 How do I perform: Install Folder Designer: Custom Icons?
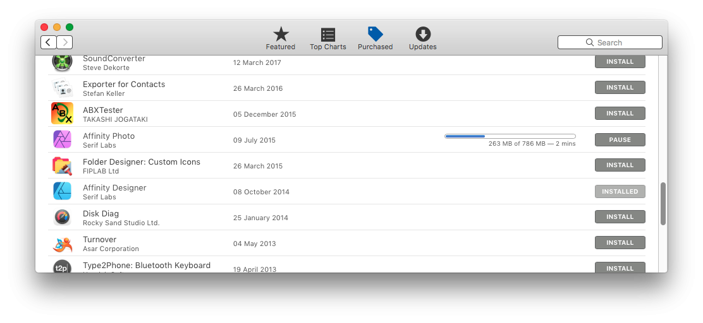[620, 165]
